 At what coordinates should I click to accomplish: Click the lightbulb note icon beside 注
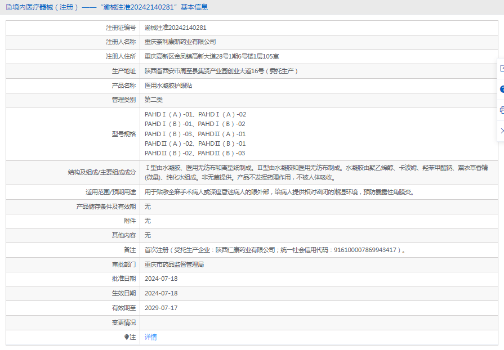(x=127, y=337)
